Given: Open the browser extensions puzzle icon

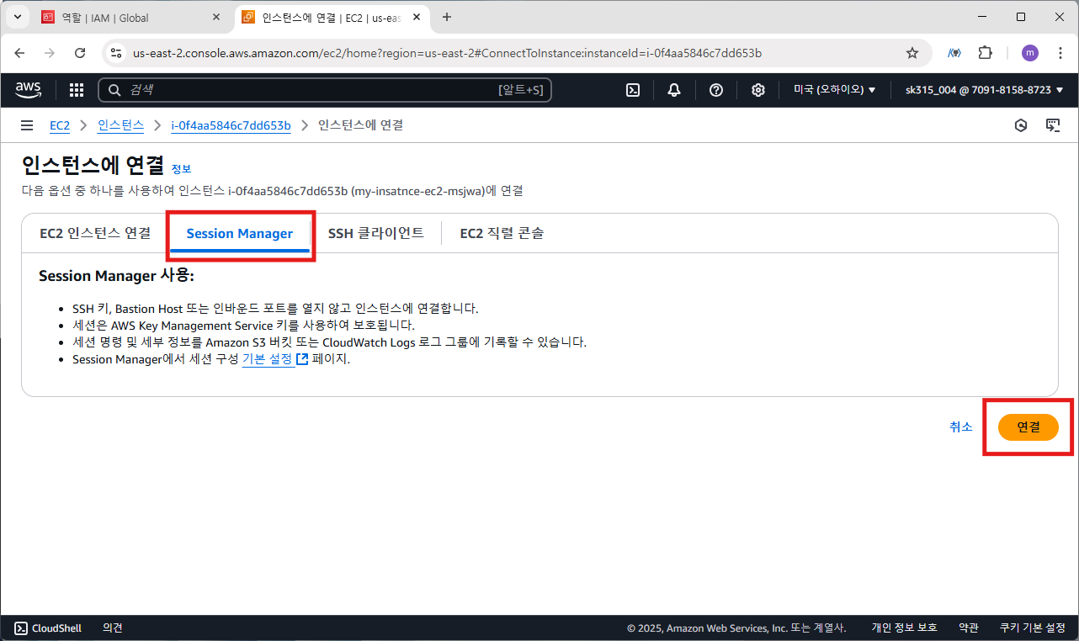Looking at the screenshot, I should tap(985, 53).
